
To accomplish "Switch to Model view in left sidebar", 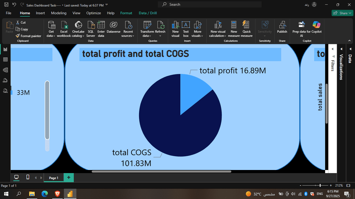I will pos(6,70).
